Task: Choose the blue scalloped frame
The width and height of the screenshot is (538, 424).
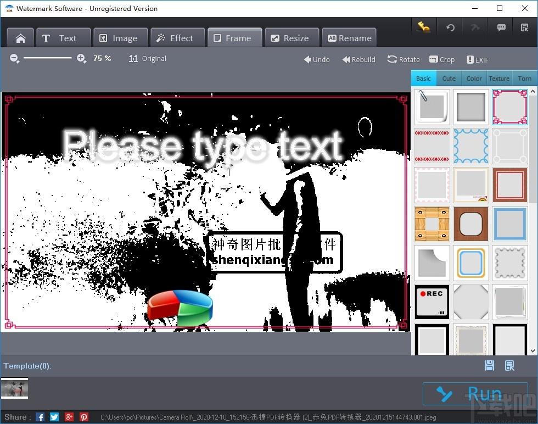Action: (471, 146)
